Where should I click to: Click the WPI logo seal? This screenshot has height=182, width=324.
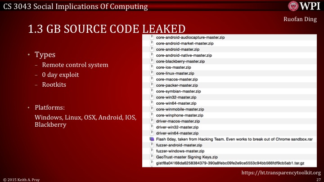coord(293,6)
